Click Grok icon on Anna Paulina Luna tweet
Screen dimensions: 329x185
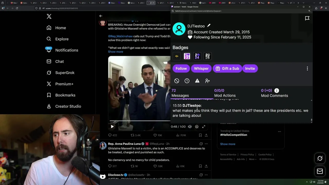pyautogui.click(x=201, y=144)
